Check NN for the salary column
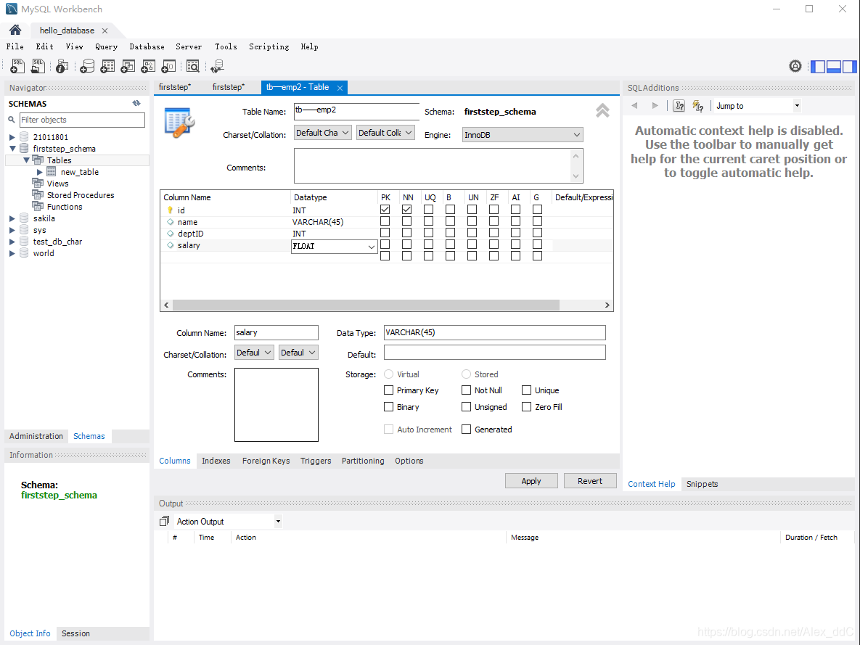Viewport: 860px width, 645px height. point(406,244)
